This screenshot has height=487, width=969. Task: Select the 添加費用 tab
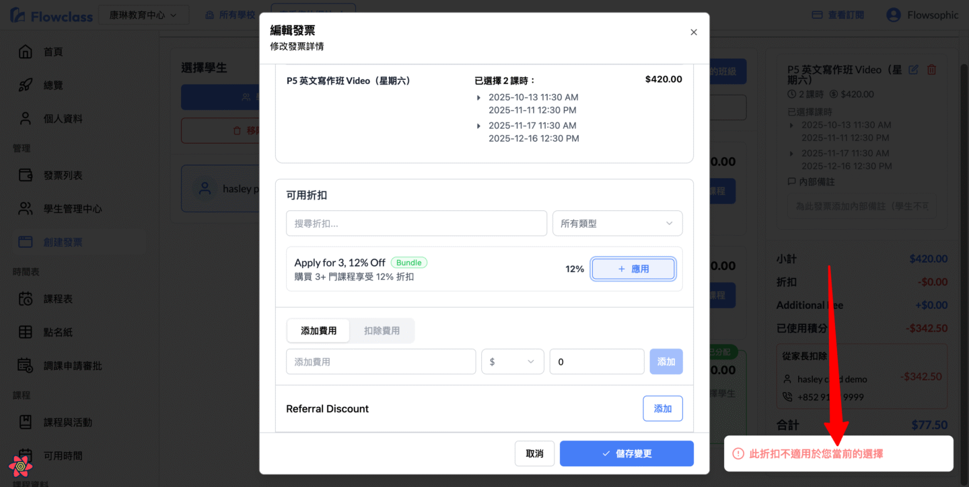(318, 330)
